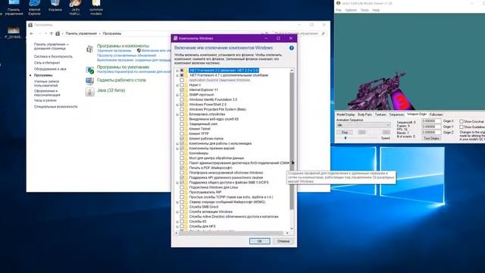Image resolution: width=485 pixels, height=273 pixels.
Task: Click the Stop animation button
Action: [x=345, y=132]
